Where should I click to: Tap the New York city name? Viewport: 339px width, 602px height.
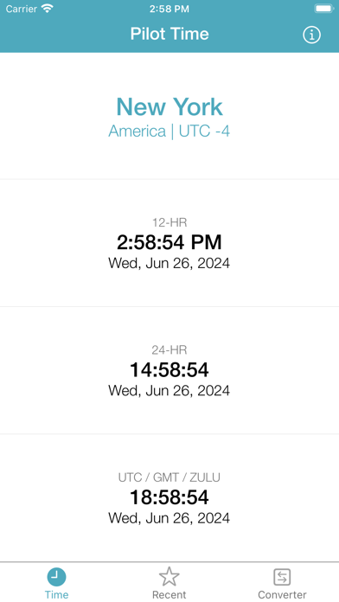pyautogui.click(x=169, y=106)
